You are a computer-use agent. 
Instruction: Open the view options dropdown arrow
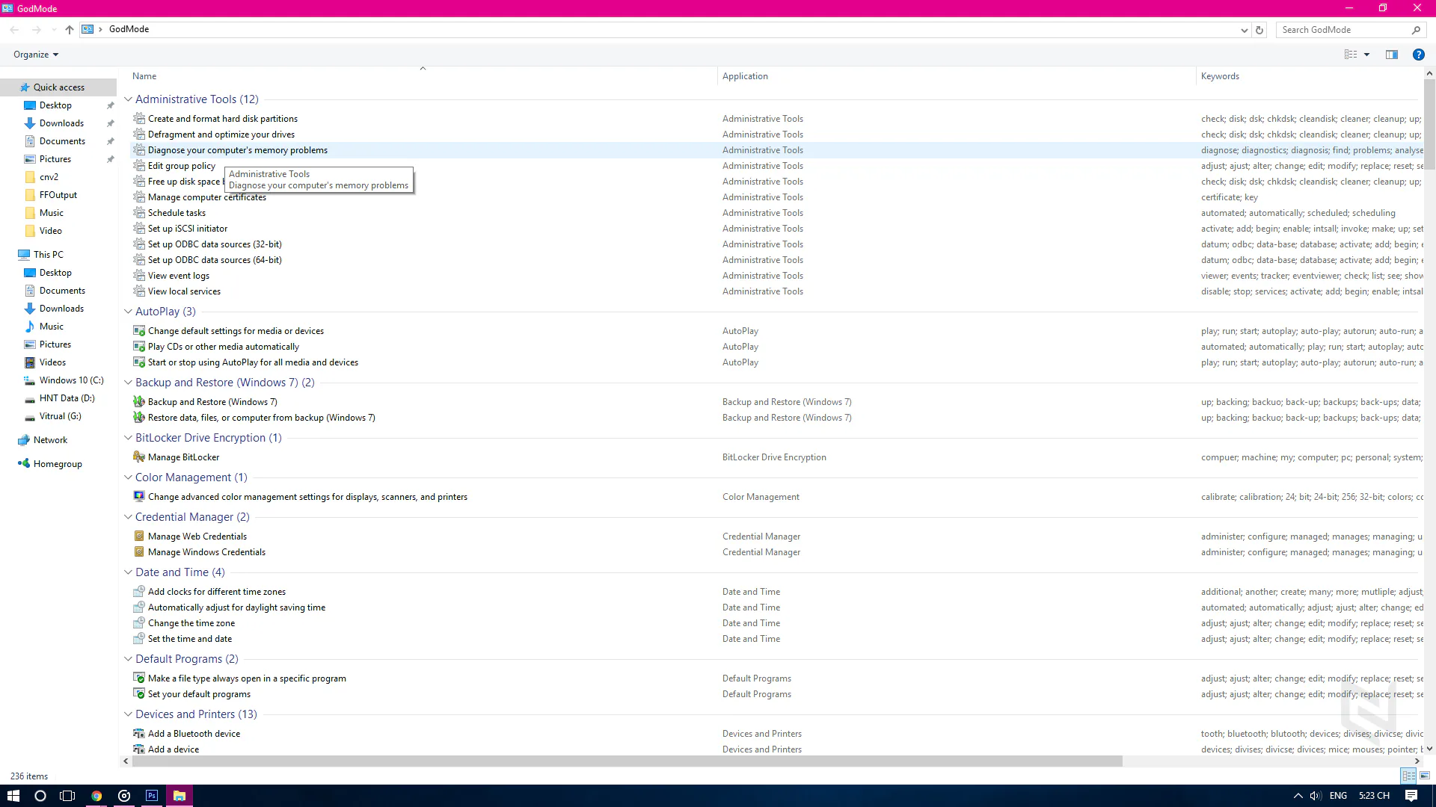[x=1366, y=55]
